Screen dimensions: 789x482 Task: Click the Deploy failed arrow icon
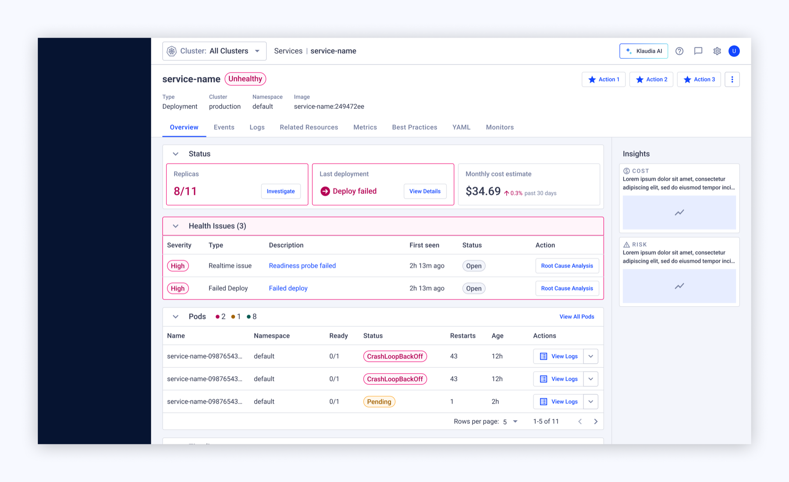tap(325, 191)
